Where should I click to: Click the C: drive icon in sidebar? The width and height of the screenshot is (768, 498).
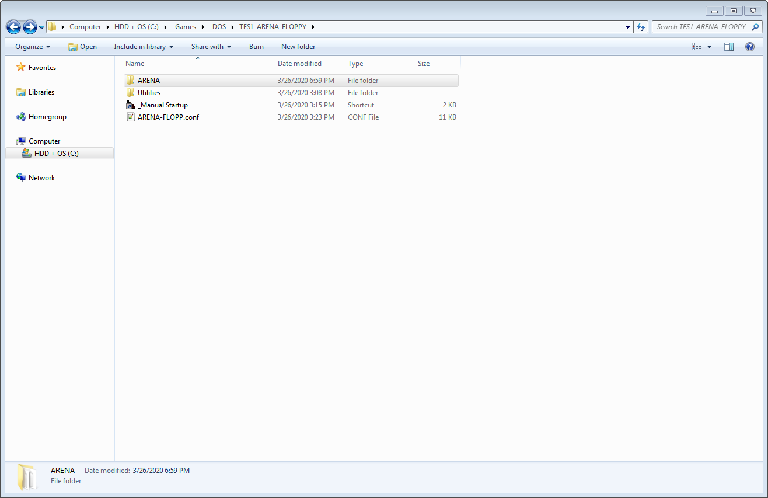point(26,154)
